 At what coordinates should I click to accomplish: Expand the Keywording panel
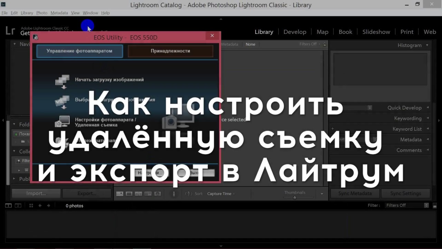[427, 118]
